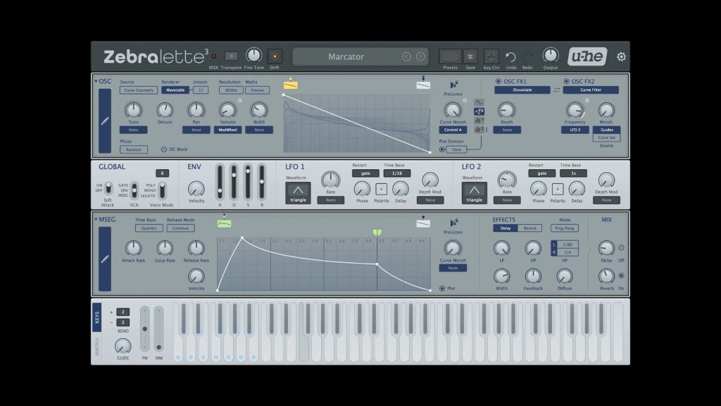Toggle the Soft Attack on/off switch
Viewport: 721px width, 406px height.
tap(108, 190)
